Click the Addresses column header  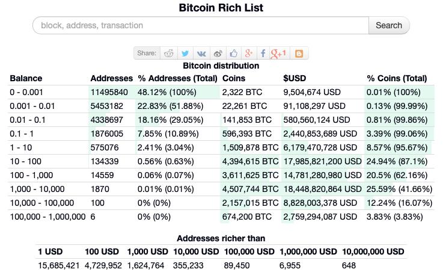[112, 78]
